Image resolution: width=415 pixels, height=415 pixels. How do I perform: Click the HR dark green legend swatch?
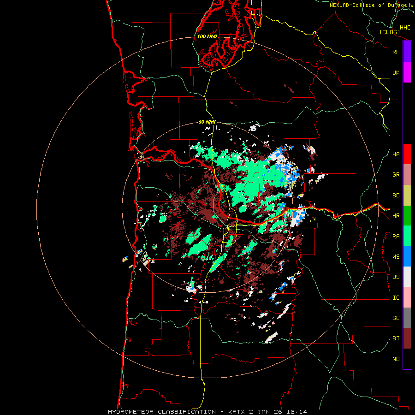(x=407, y=216)
